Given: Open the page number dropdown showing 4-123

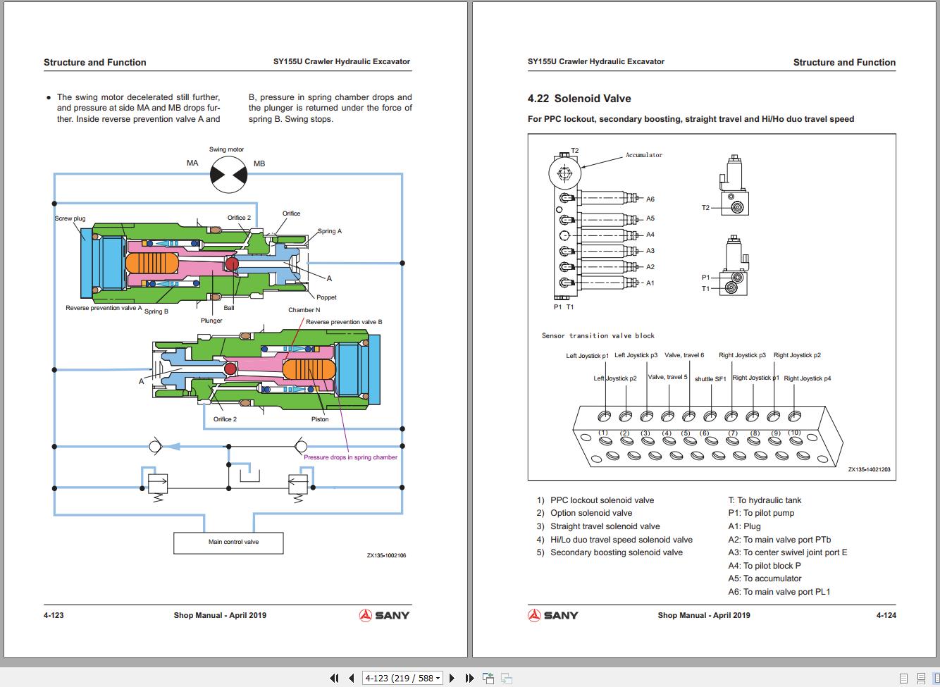Looking at the screenshot, I should 402,679.
